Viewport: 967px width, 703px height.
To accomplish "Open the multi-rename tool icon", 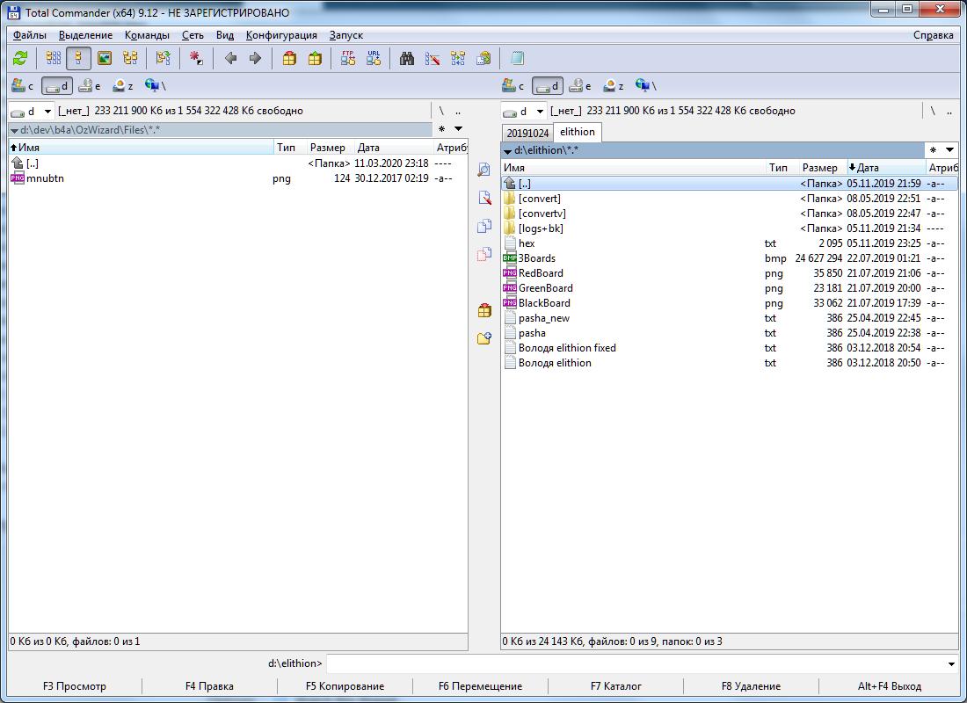I will [433, 59].
